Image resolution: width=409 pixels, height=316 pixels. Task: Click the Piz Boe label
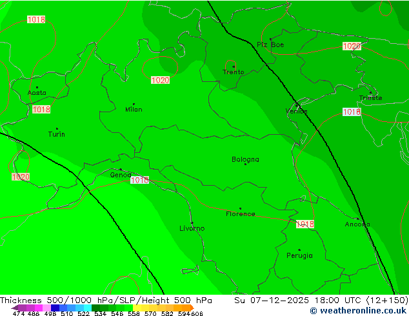(x=270, y=44)
